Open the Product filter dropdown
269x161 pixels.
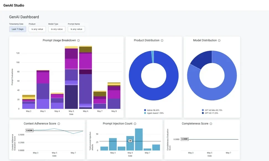[37, 29]
